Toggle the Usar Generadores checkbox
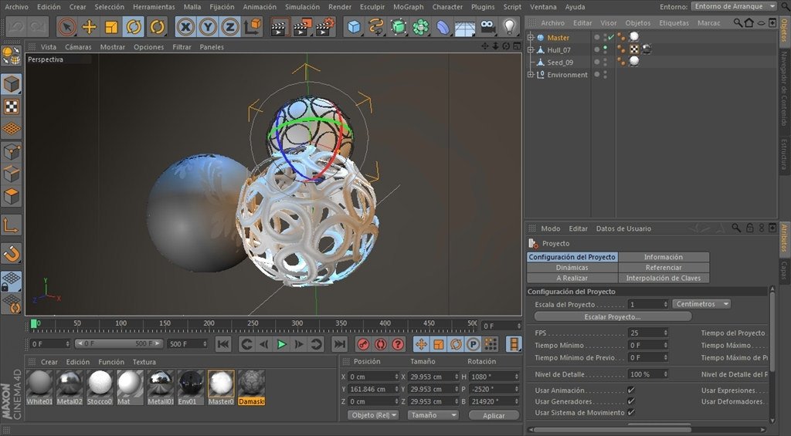Screen dimensions: 791x436 [x=631, y=401]
